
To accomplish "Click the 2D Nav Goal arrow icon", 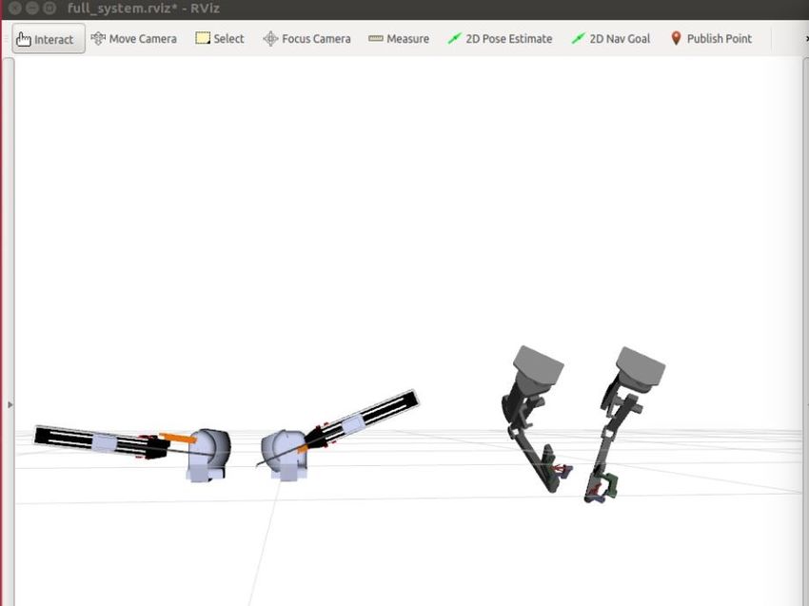I will [x=579, y=38].
